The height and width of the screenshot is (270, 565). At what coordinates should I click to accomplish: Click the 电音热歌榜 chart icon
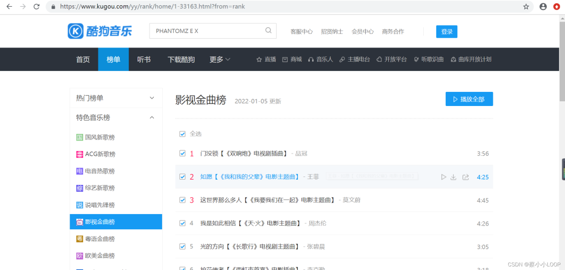click(x=80, y=171)
